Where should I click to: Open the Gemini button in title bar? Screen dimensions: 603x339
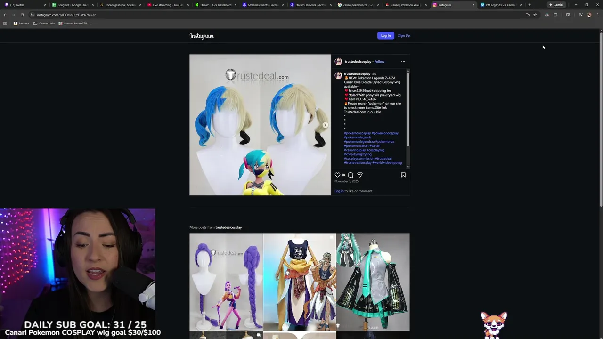coord(556,5)
